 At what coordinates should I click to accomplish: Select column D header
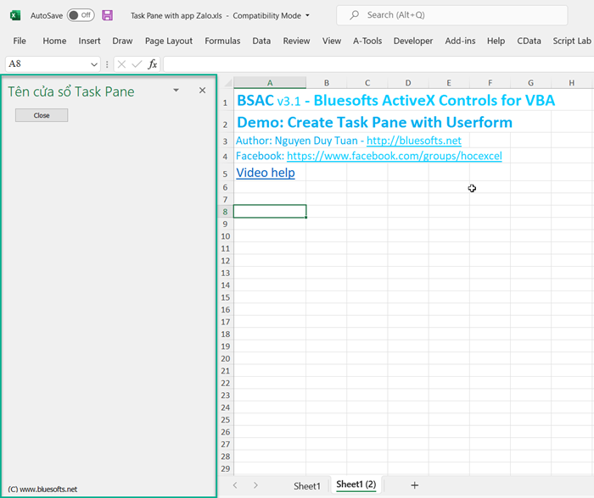tap(408, 83)
